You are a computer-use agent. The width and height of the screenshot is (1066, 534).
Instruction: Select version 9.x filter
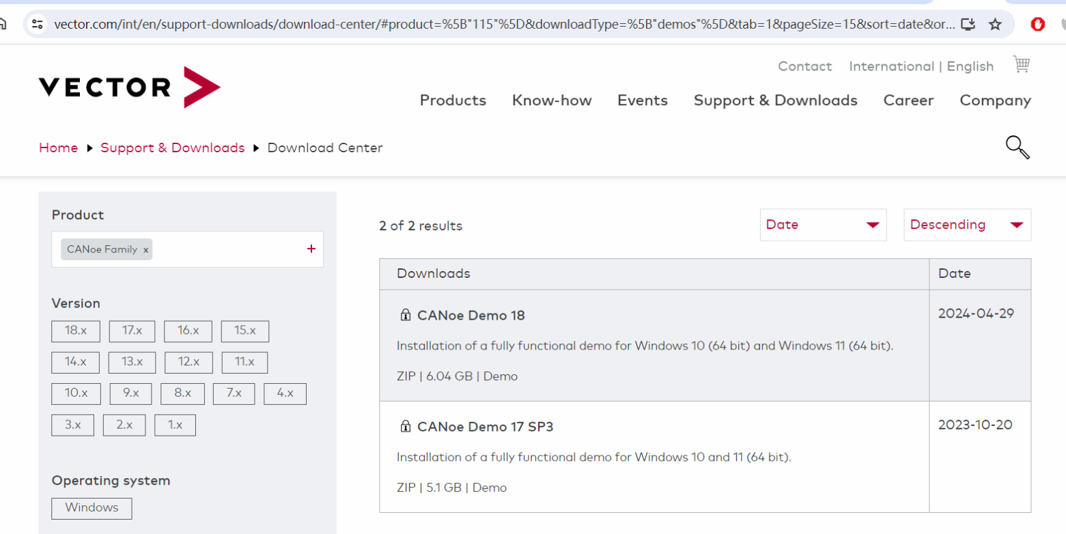click(130, 394)
